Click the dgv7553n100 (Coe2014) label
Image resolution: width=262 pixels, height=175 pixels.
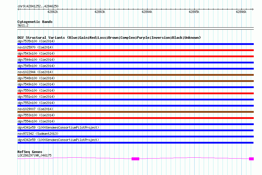click(x=36, y=115)
